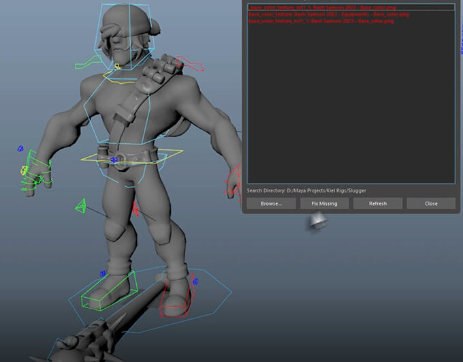The height and width of the screenshot is (362, 463).
Task: Click the blue marker above the green foot
Action: [x=103, y=274]
